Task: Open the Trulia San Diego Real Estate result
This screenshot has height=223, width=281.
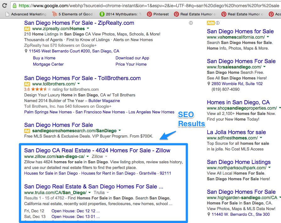Action: (94, 187)
